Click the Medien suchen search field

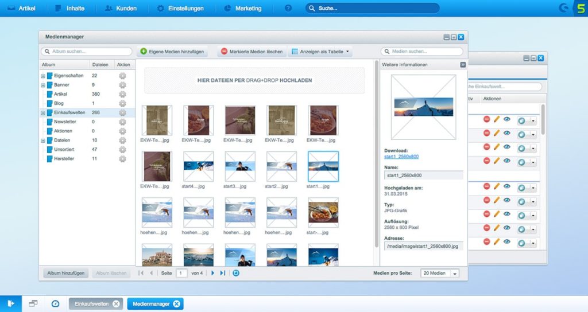(x=422, y=51)
